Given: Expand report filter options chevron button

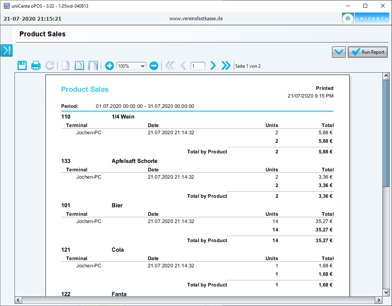Looking at the screenshot, I should (339, 52).
